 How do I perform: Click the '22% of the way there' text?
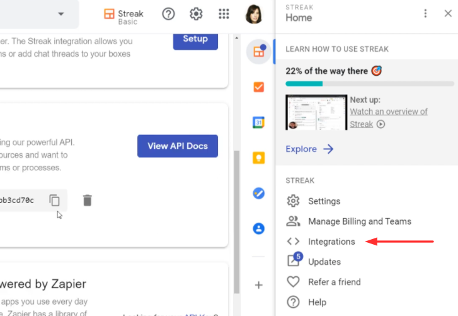[326, 71]
